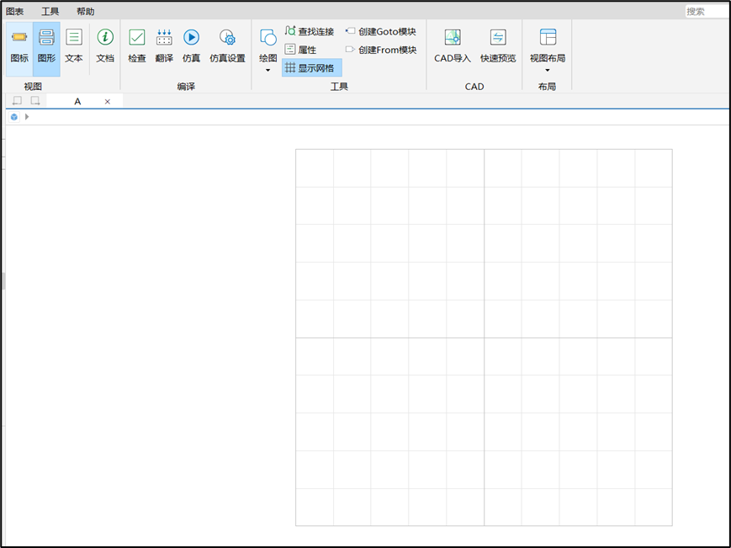This screenshot has height=548, width=731.
Task: Open 快速预览 quick preview
Action: pyautogui.click(x=498, y=45)
